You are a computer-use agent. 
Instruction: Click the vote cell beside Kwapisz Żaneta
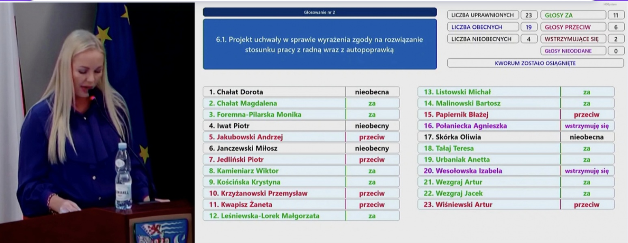point(372,205)
